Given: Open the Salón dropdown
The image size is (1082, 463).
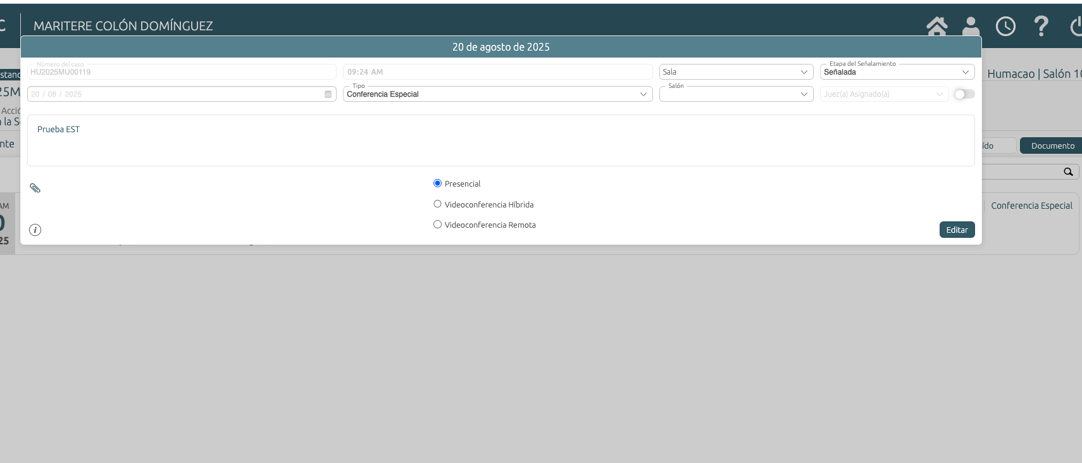Looking at the screenshot, I should (736, 94).
